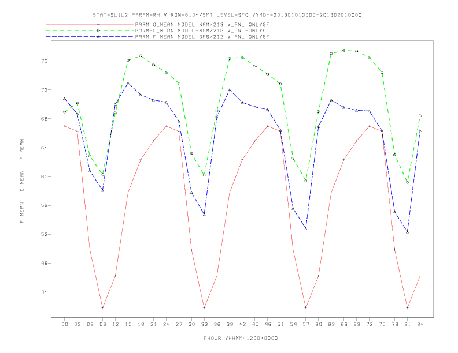Click red O_MEAN plus marker at forecast hour 09
458x353 pixels.
pyautogui.click(x=102, y=307)
